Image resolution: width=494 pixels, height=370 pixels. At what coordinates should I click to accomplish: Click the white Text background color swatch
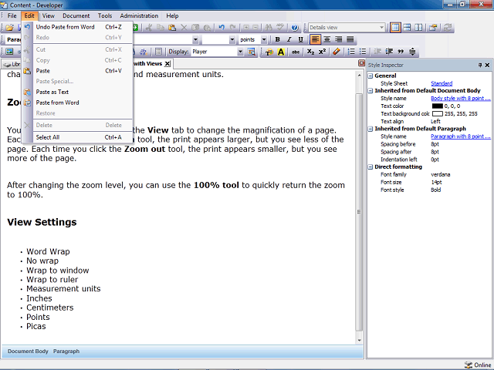click(438, 113)
